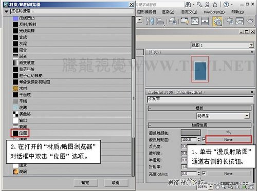Click the 漫反射贴图 amount spinner arrows
Screen dimensions: 257x191
point(199,140)
